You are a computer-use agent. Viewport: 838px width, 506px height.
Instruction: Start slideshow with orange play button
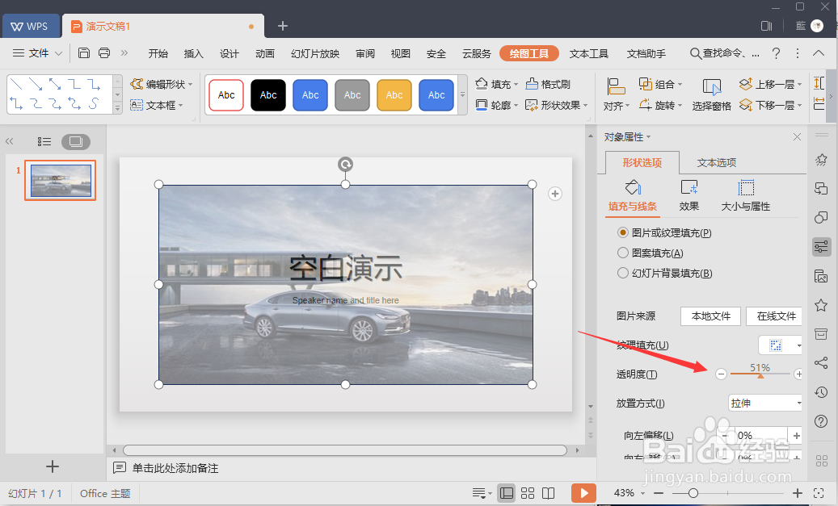coord(583,493)
